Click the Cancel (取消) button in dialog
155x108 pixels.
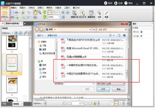119,89
